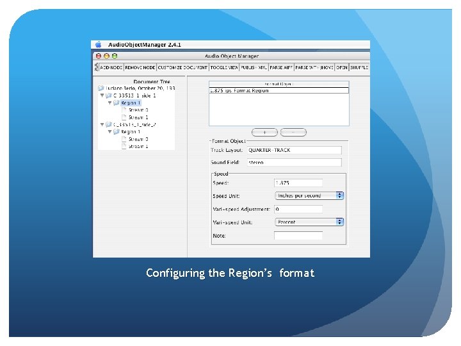Click the minus button to remove format object
Viewport: 461px width, 346px height.
(293, 133)
